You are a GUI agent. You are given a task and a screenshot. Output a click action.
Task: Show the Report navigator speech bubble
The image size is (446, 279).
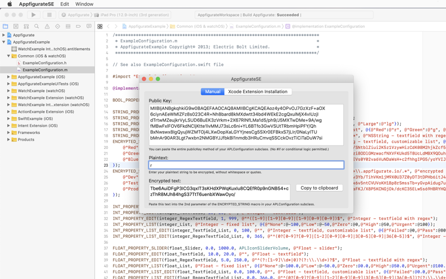point(89,26)
